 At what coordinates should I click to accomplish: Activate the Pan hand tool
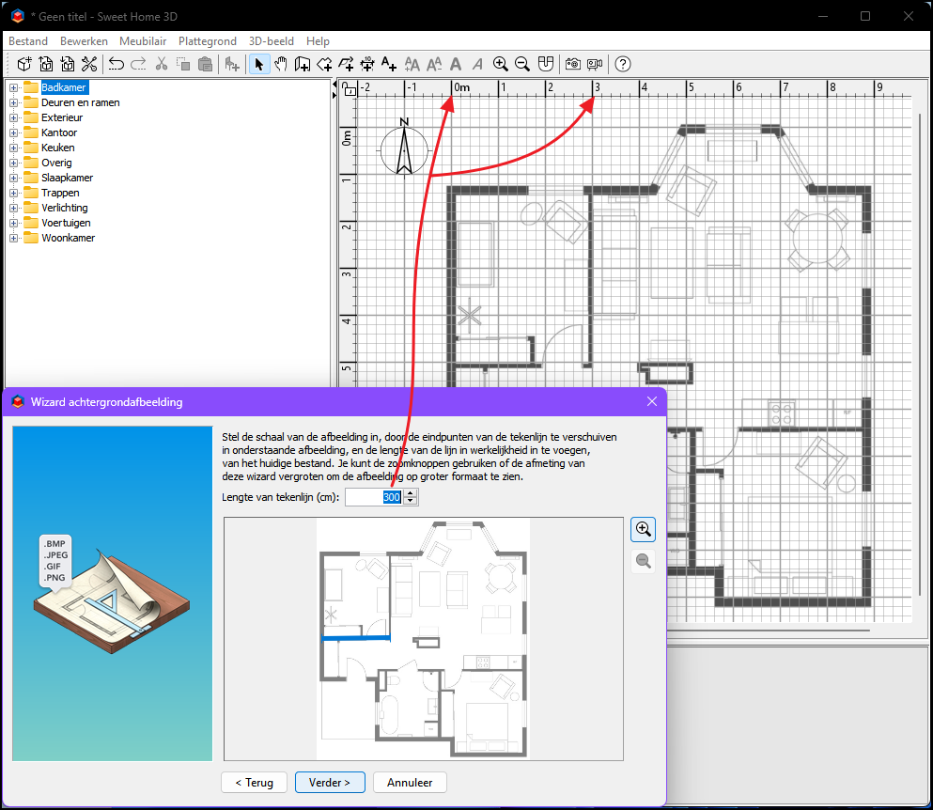(x=281, y=64)
